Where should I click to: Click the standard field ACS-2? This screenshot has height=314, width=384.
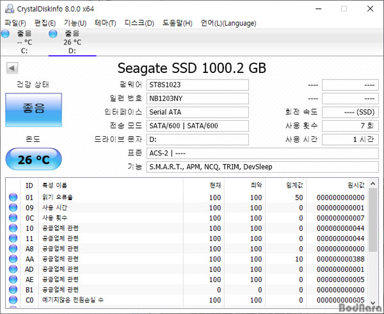(x=262, y=153)
